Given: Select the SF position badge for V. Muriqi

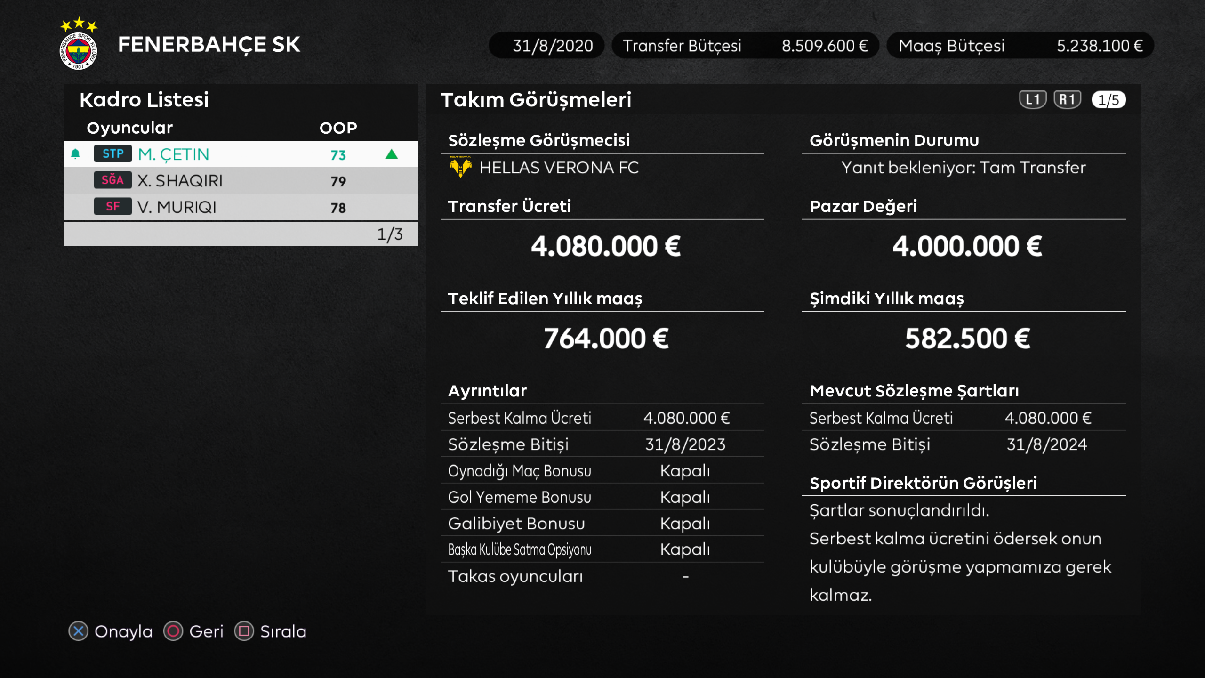Looking at the screenshot, I should (113, 207).
